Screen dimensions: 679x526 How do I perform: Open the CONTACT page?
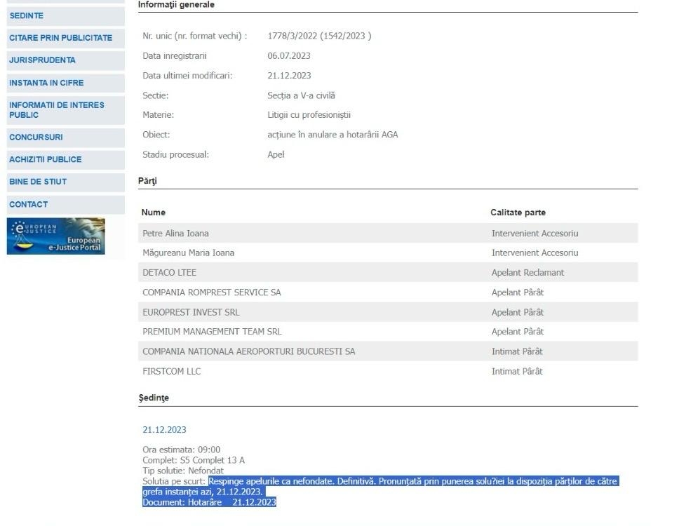click(28, 205)
